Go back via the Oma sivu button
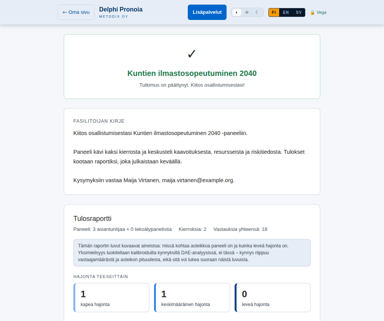Screen dimensions: 384x321 point(76,12)
